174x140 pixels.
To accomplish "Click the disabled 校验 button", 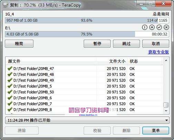I will pos(97,131).
